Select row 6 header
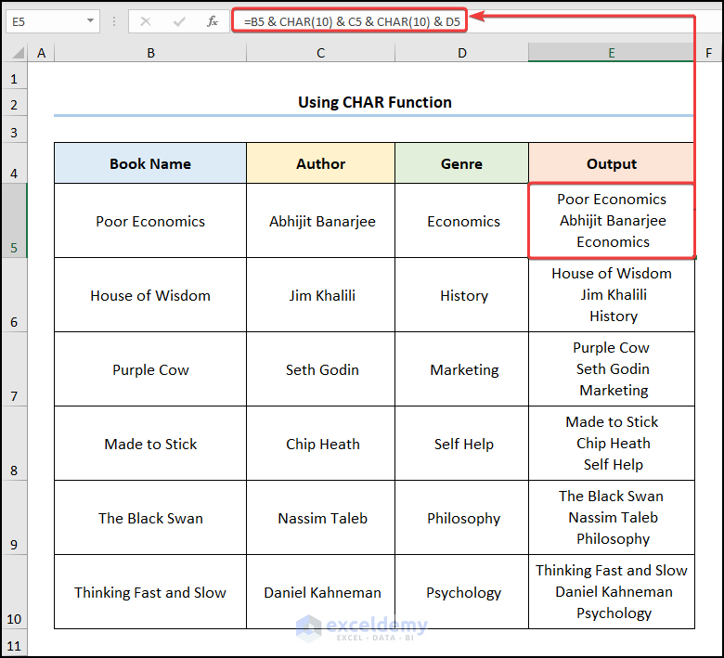The width and height of the screenshot is (724, 658). [14, 294]
